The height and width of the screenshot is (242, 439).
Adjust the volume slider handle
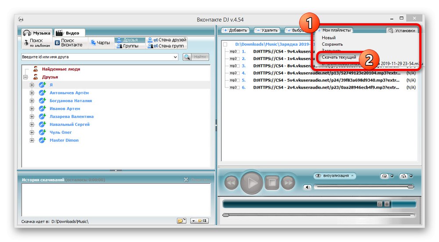pyautogui.click(x=411, y=187)
